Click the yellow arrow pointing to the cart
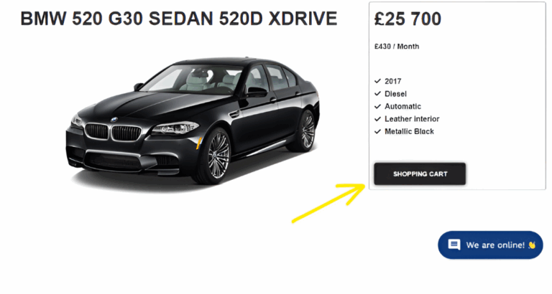The image size is (552, 294). [328, 203]
